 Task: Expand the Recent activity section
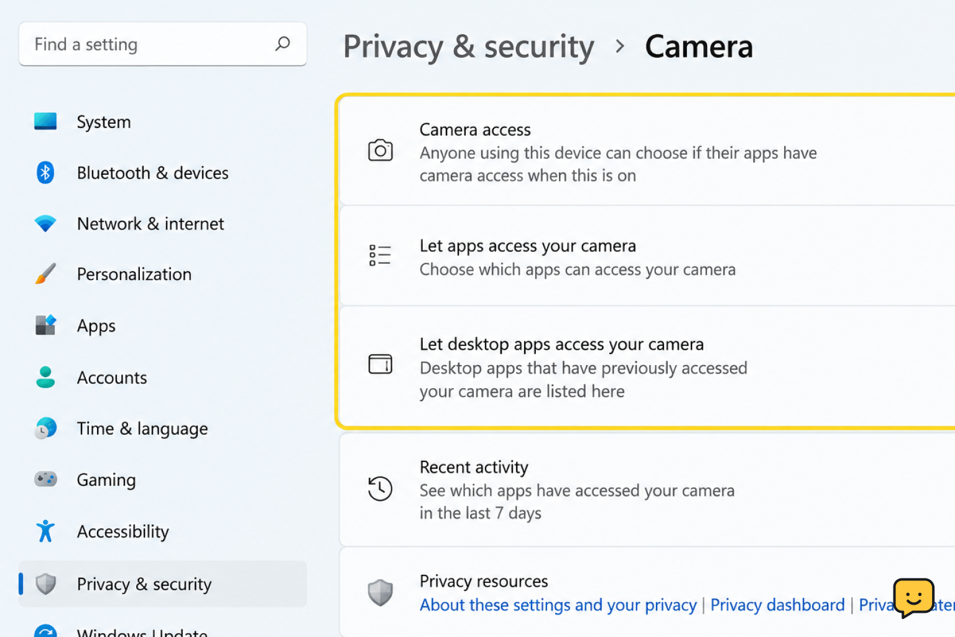(647, 490)
